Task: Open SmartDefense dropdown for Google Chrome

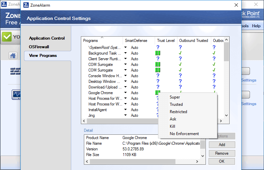Action: click(x=125, y=92)
